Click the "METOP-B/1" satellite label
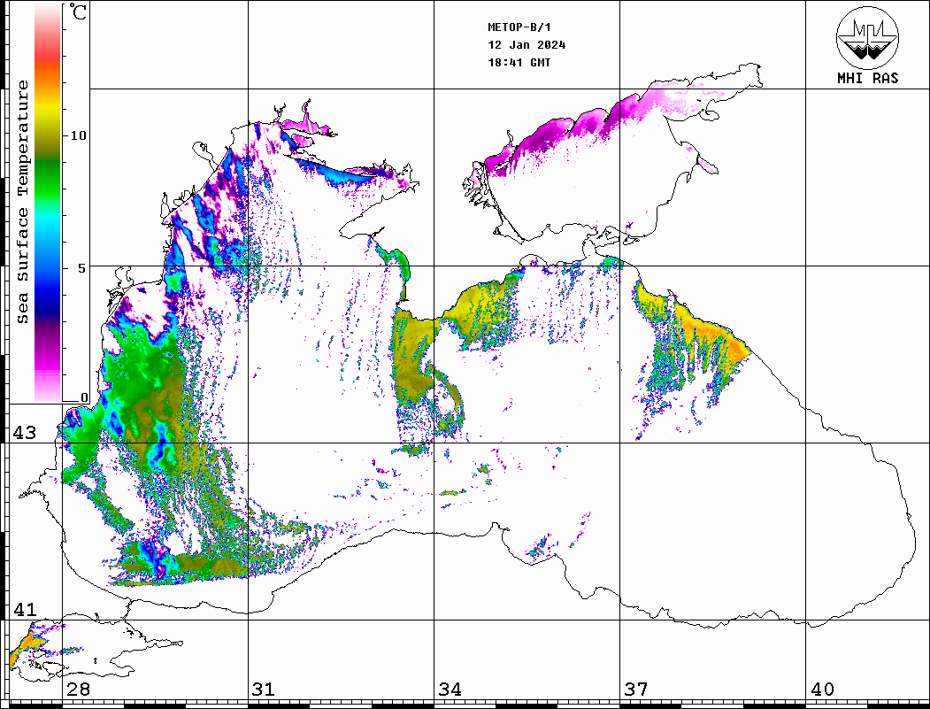The width and height of the screenshot is (930, 709). click(x=519, y=27)
